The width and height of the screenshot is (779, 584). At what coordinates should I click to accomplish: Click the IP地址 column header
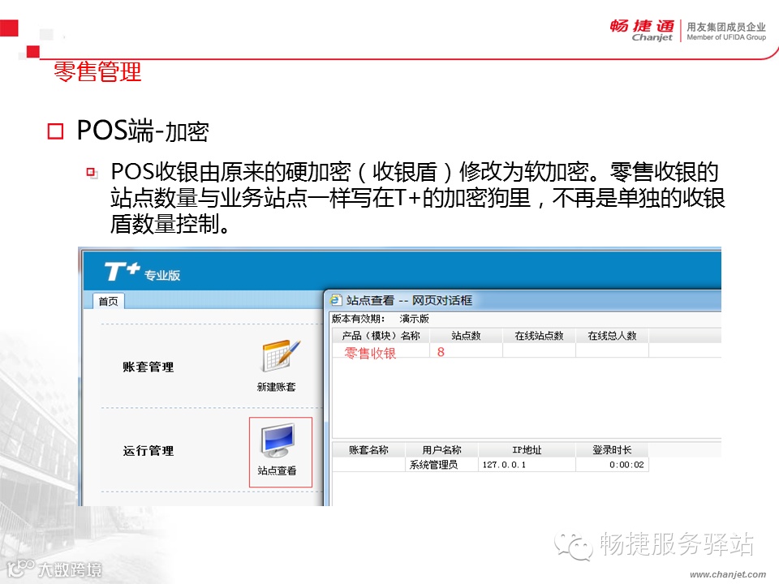click(x=527, y=450)
